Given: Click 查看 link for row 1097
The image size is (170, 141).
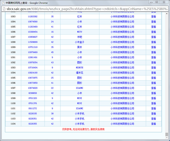Looking at the screenshot, I should click(x=154, y=88).
